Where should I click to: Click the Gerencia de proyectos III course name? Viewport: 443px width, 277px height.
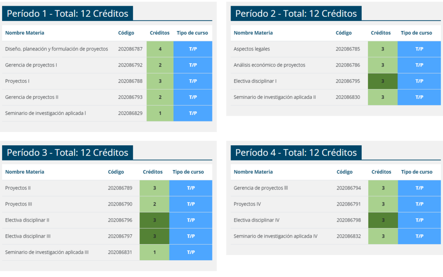(261, 188)
